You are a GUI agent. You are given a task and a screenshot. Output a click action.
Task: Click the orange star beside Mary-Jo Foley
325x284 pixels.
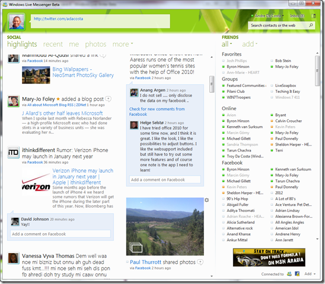click(58, 99)
